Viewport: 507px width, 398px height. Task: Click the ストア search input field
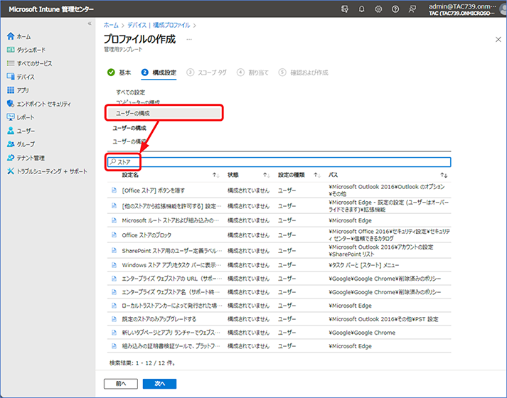click(279, 162)
